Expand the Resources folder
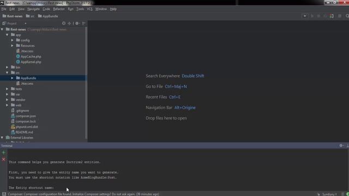Screen dimensions: 349x196 tap(13, 46)
